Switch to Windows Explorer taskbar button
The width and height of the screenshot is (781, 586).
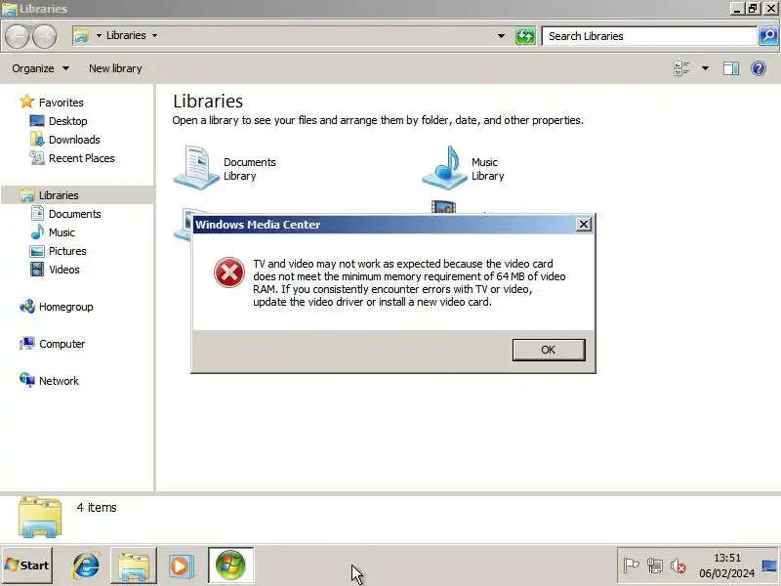[x=134, y=565]
